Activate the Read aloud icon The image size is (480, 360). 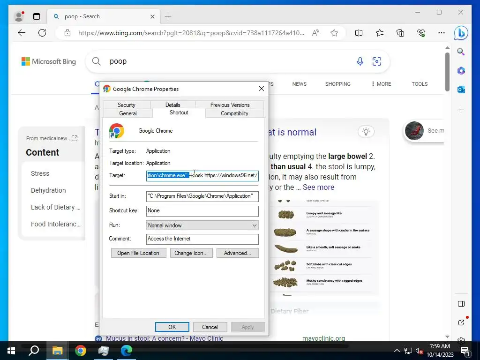tap(315, 33)
